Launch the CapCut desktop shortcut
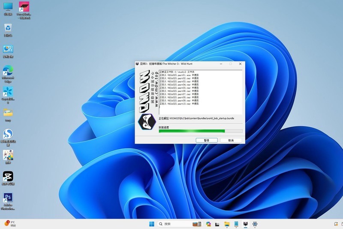 8,178
